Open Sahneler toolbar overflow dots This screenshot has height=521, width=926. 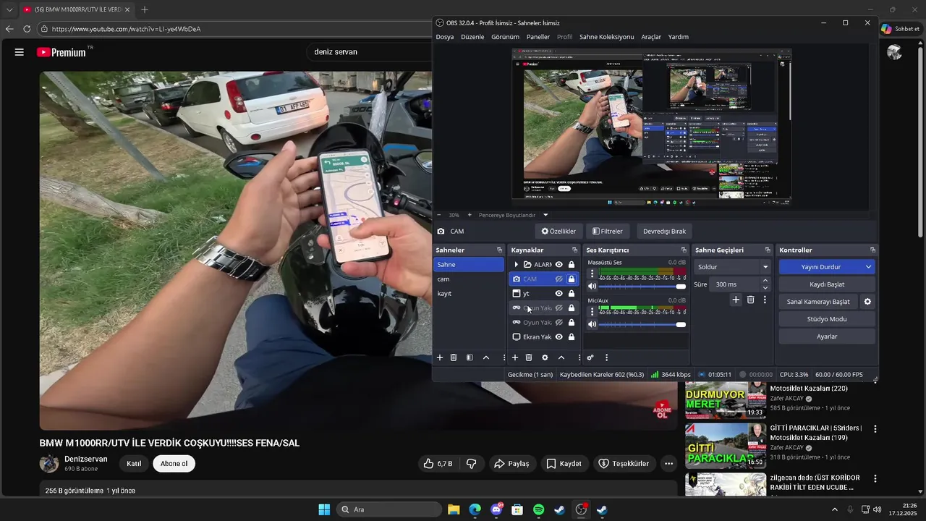coord(504,357)
